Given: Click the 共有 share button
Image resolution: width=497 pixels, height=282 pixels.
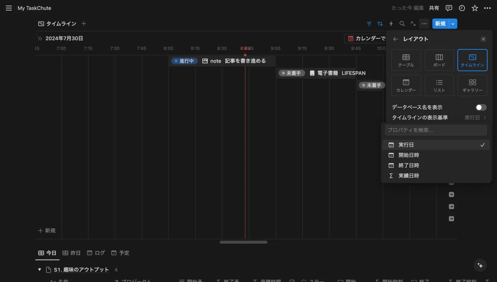Looking at the screenshot, I should click(434, 8).
